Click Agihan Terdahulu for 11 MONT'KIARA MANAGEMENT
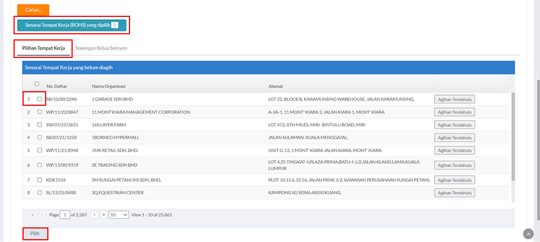Image resolution: width=540 pixels, height=242 pixels. [x=454, y=112]
